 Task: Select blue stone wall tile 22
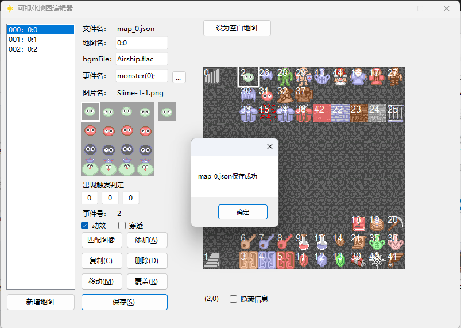[x=340, y=113]
